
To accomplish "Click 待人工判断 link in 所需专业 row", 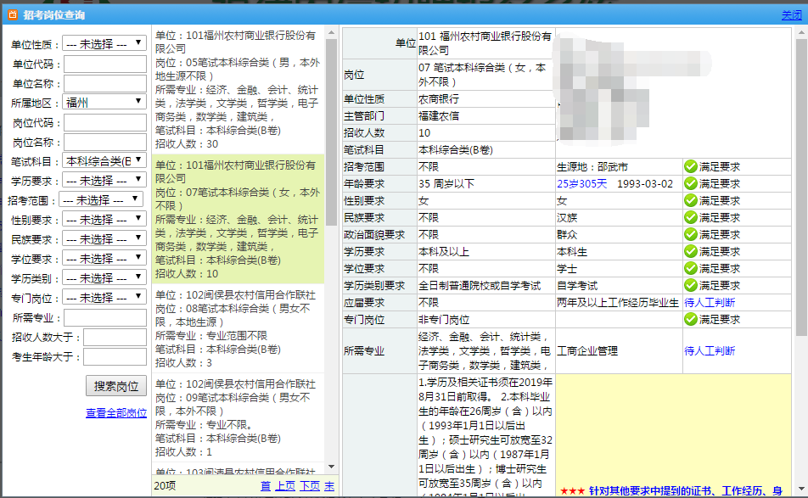I will coord(710,351).
